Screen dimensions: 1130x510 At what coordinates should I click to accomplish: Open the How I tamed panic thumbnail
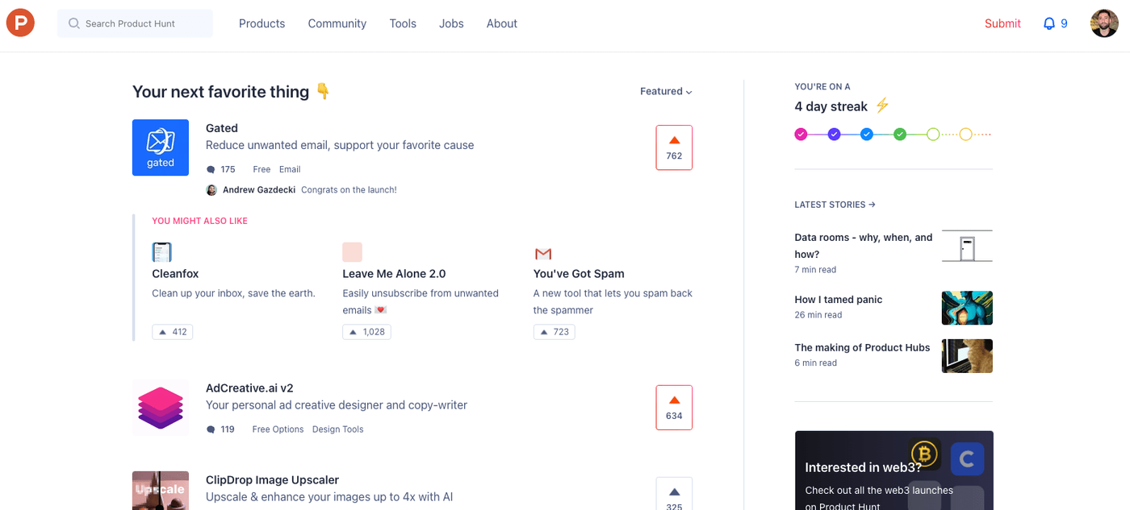967,308
